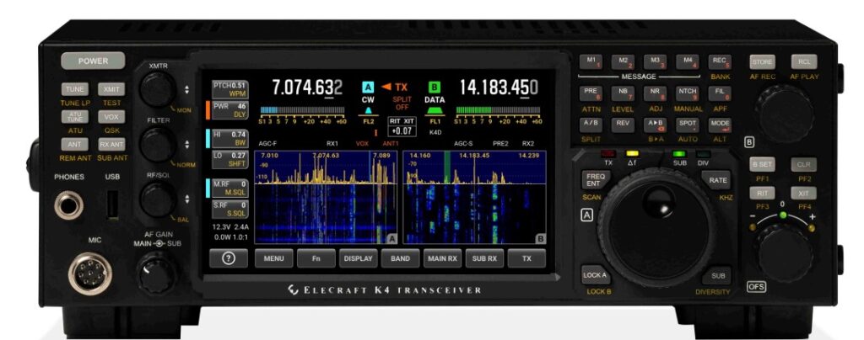Open the MENU softkey
The width and height of the screenshot is (864, 340).
point(274,258)
